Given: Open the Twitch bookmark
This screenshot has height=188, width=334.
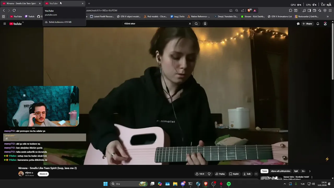Looking at the screenshot, I should point(29,16).
